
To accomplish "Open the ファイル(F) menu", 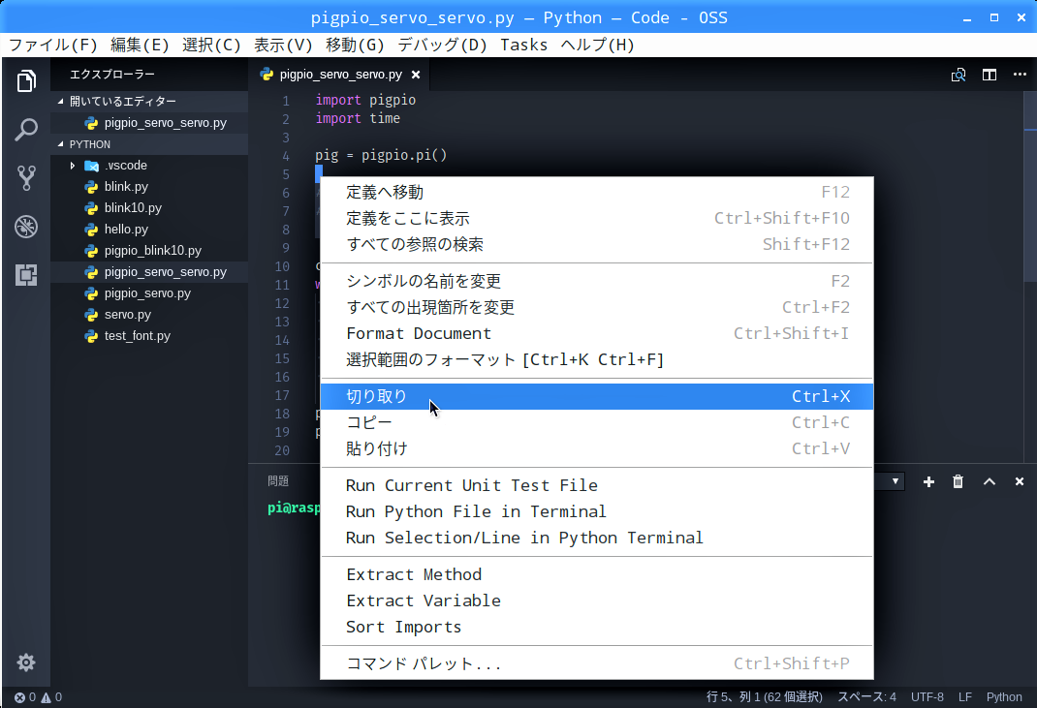I will coord(53,45).
